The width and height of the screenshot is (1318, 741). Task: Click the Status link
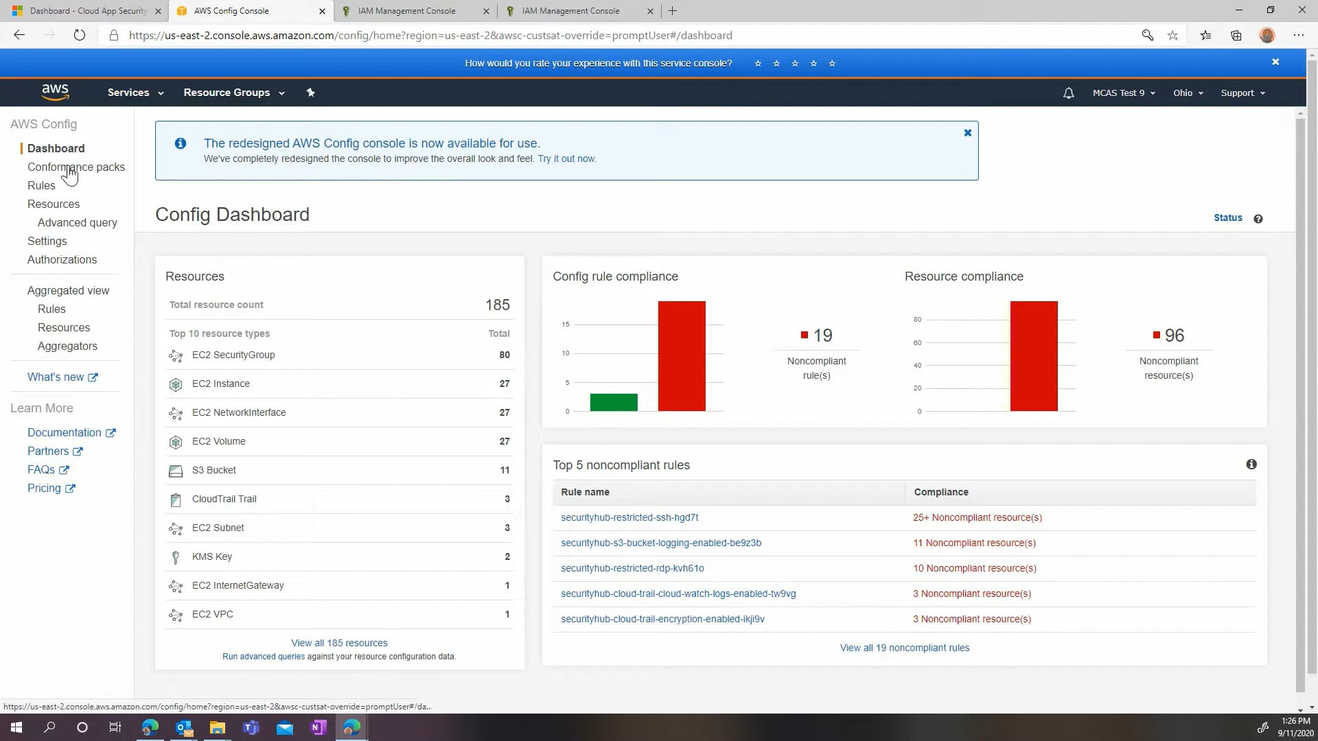tap(1227, 217)
